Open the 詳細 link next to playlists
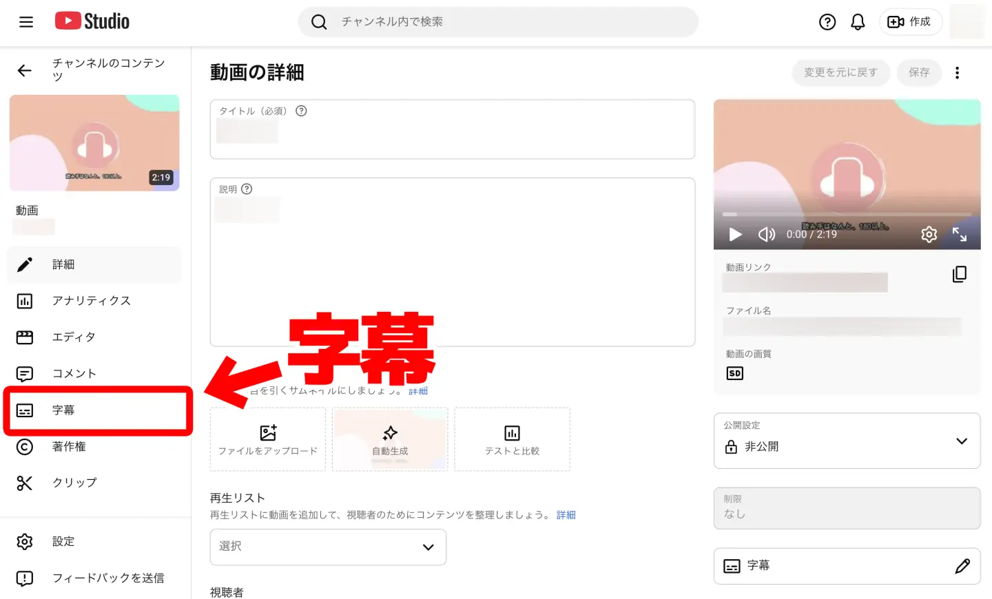Image resolution: width=992 pixels, height=599 pixels. click(x=566, y=514)
